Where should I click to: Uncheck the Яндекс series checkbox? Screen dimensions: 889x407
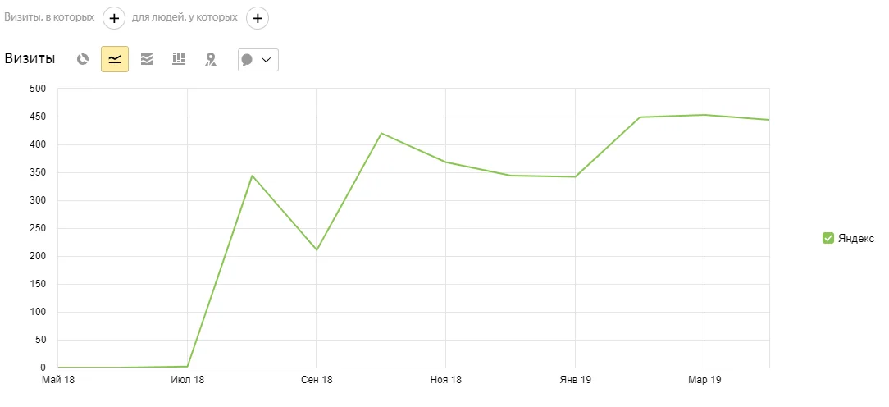click(827, 239)
